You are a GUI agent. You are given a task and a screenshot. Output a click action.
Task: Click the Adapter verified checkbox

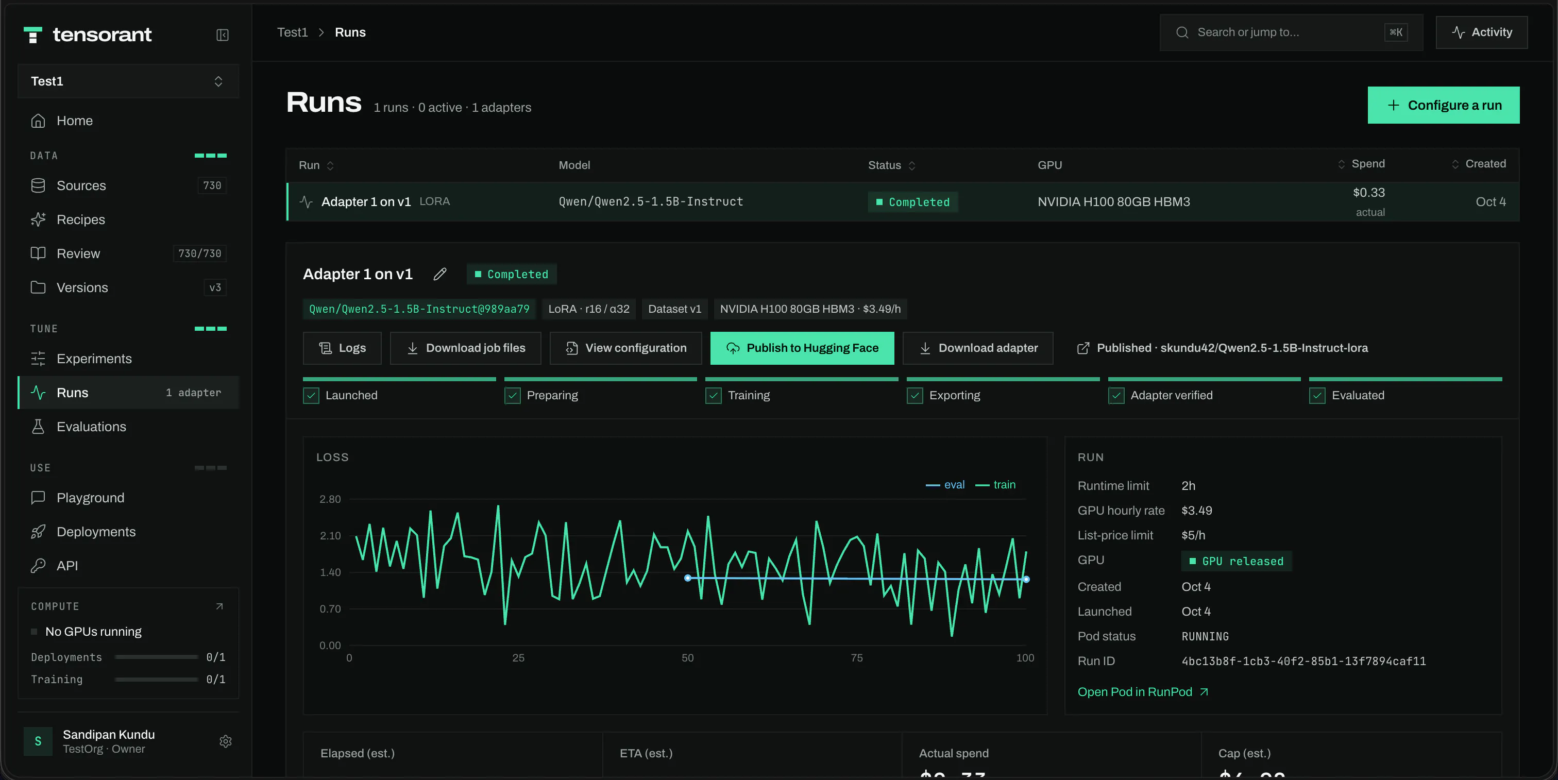tap(1116, 396)
